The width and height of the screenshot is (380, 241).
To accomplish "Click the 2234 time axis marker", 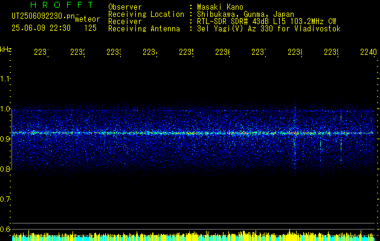I will pos(150,52).
